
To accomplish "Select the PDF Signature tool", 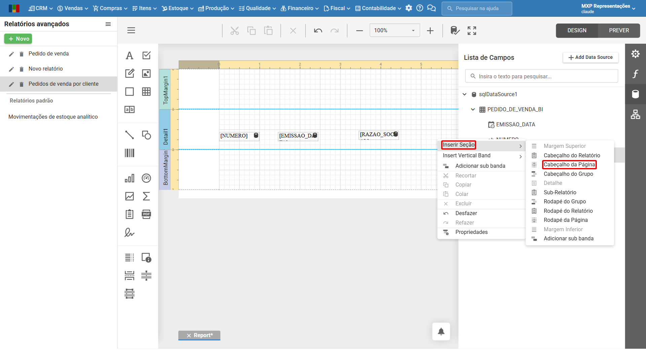I will click(x=130, y=232).
